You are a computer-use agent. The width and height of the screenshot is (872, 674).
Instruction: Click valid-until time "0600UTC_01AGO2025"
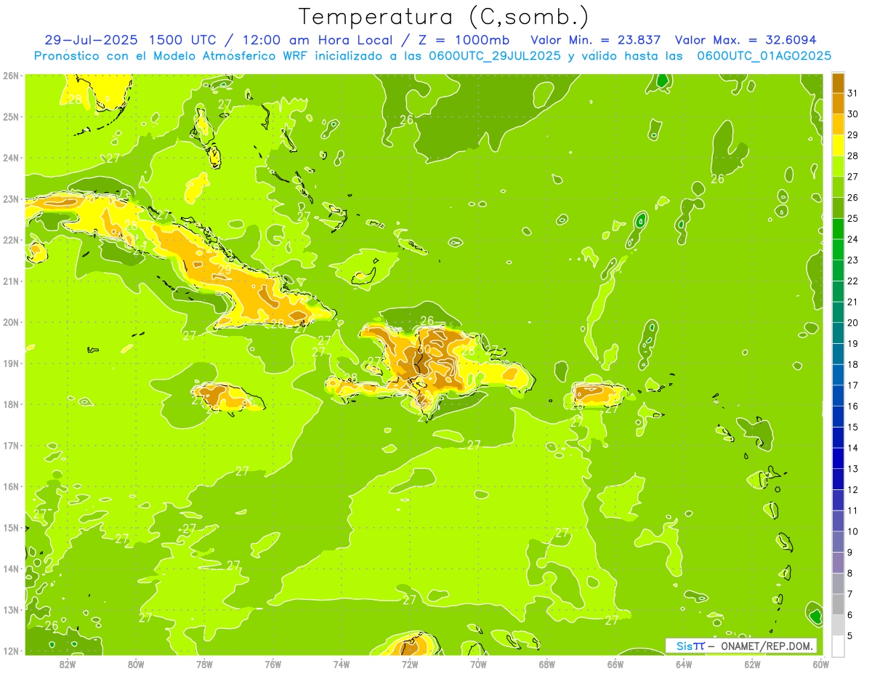coord(764,56)
